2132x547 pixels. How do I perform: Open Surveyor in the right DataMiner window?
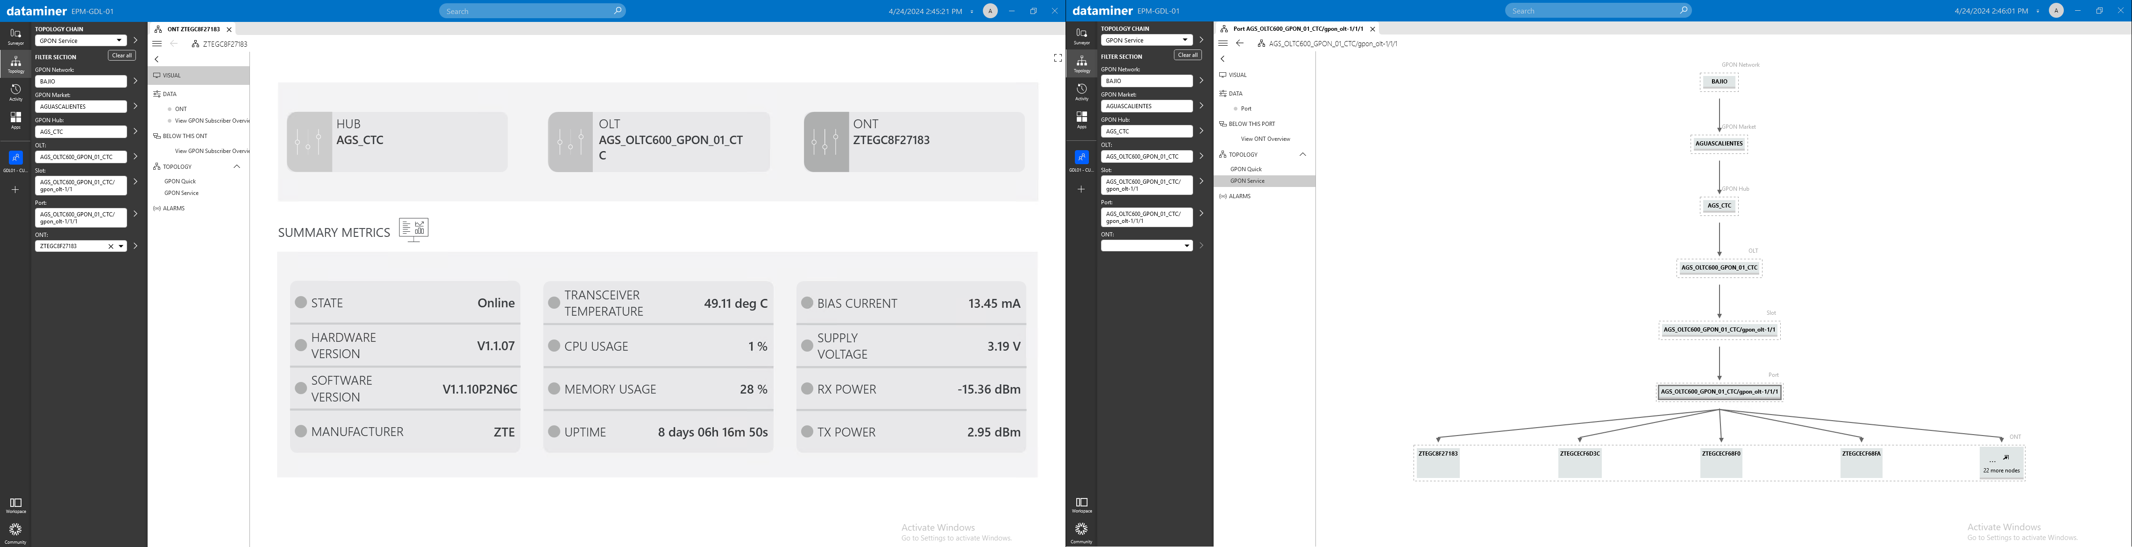pyautogui.click(x=1082, y=36)
